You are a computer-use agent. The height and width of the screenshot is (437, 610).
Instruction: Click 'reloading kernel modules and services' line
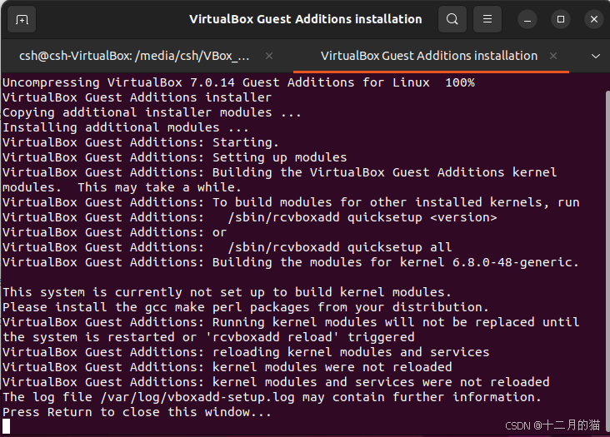click(246, 352)
